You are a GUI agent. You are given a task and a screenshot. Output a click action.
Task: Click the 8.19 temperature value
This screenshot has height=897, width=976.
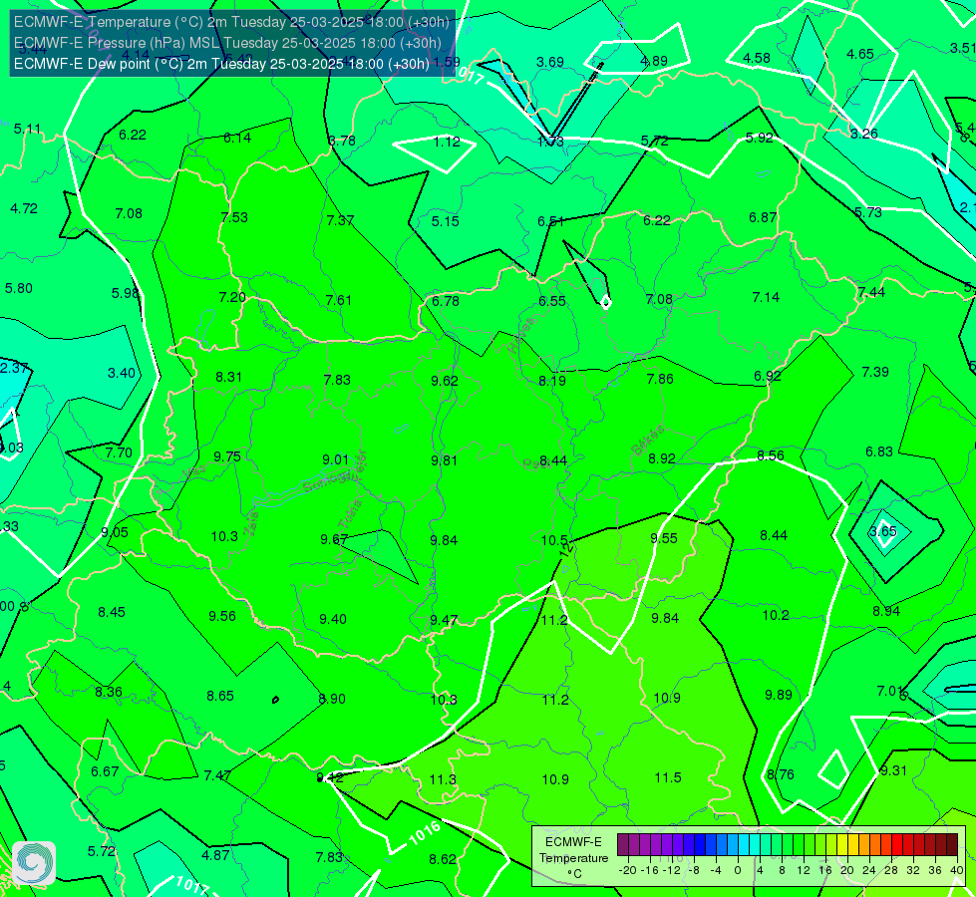pyautogui.click(x=552, y=381)
